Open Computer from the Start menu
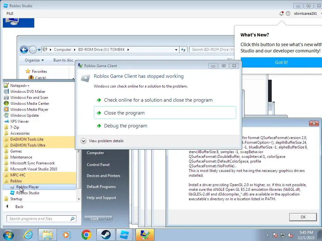The image size is (322, 241). (95, 153)
